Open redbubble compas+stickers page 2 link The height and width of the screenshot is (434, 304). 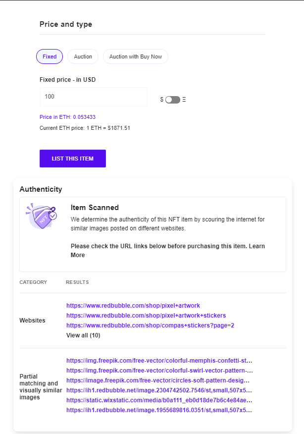[x=150, y=325]
